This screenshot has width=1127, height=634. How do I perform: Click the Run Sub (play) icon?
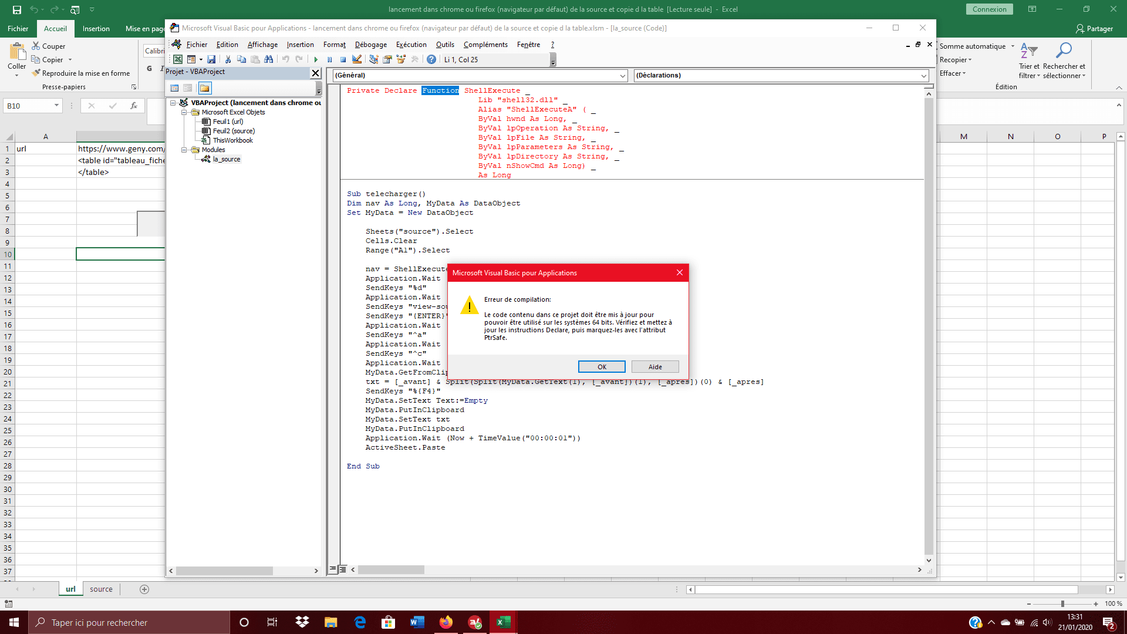coord(316,59)
